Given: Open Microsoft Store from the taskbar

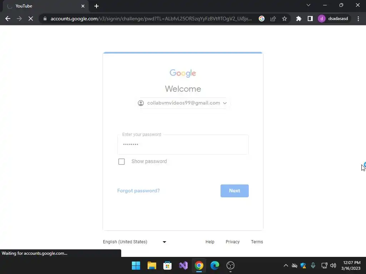Looking at the screenshot, I should (167, 265).
